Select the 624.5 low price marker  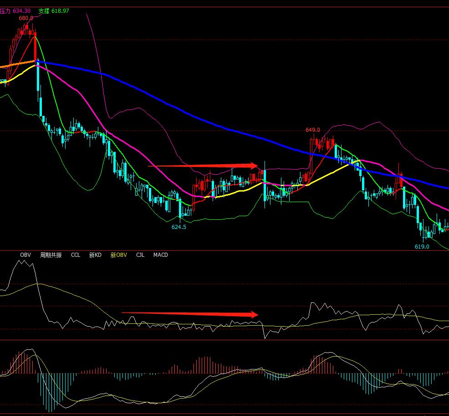click(179, 227)
